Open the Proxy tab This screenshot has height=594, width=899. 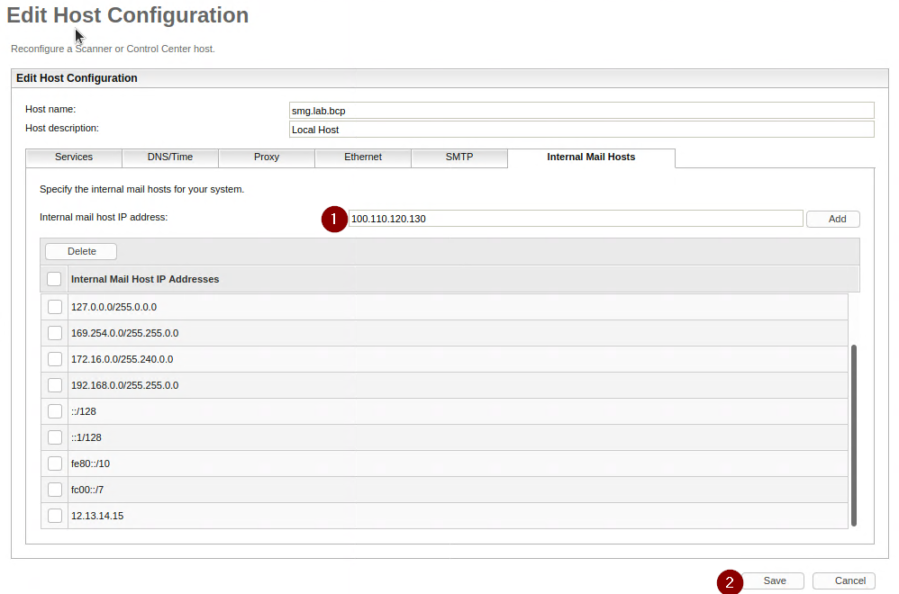[267, 157]
